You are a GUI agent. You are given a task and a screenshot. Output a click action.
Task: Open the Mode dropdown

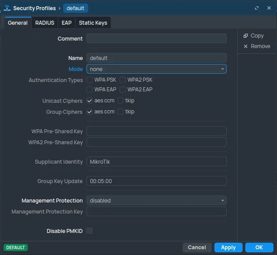point(156,69)
